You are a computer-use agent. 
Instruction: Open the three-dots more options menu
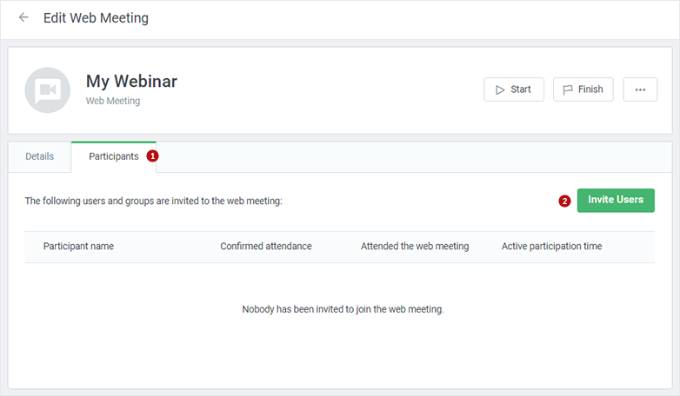(640, 89)
